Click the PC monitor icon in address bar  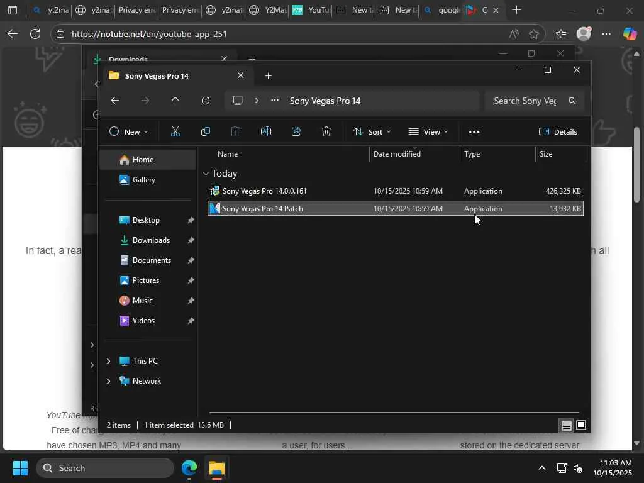237,101
